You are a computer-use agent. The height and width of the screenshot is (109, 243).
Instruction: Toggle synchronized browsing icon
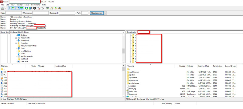coord(56,8)
